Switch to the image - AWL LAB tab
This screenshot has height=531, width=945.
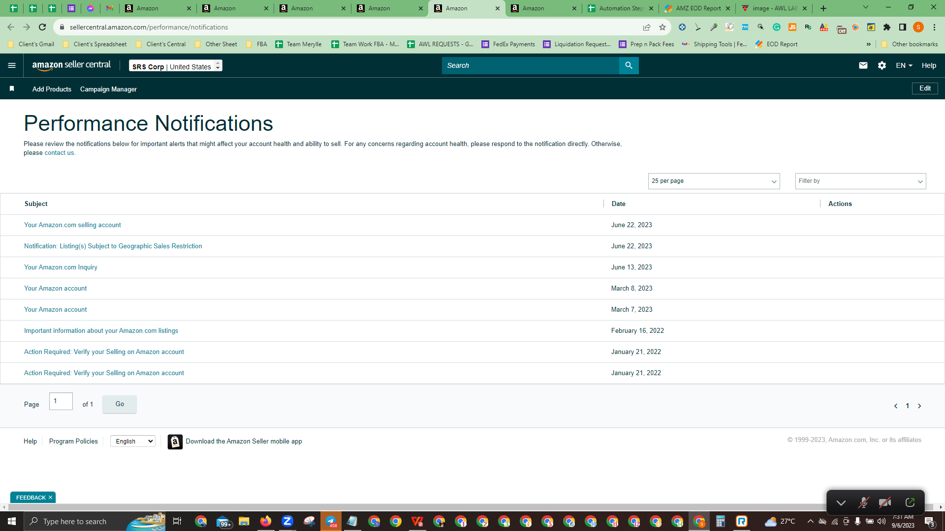(774, 8)
